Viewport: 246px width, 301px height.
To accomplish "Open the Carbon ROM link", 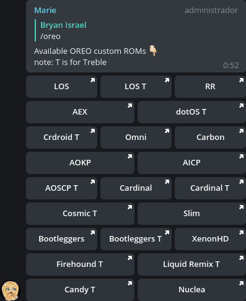I will [210, 137].
